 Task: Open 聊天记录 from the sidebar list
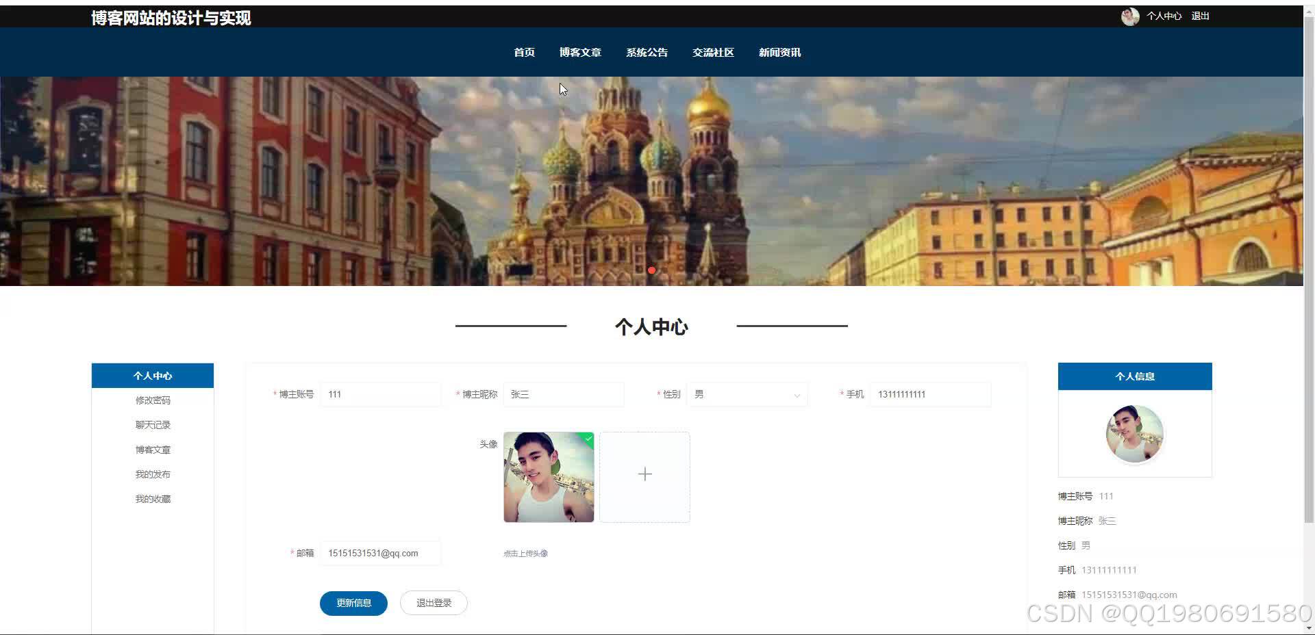[x=152, y=424]
